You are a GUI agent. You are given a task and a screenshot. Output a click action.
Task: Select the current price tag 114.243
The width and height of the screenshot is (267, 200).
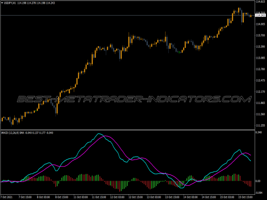(x=260, y=16)
